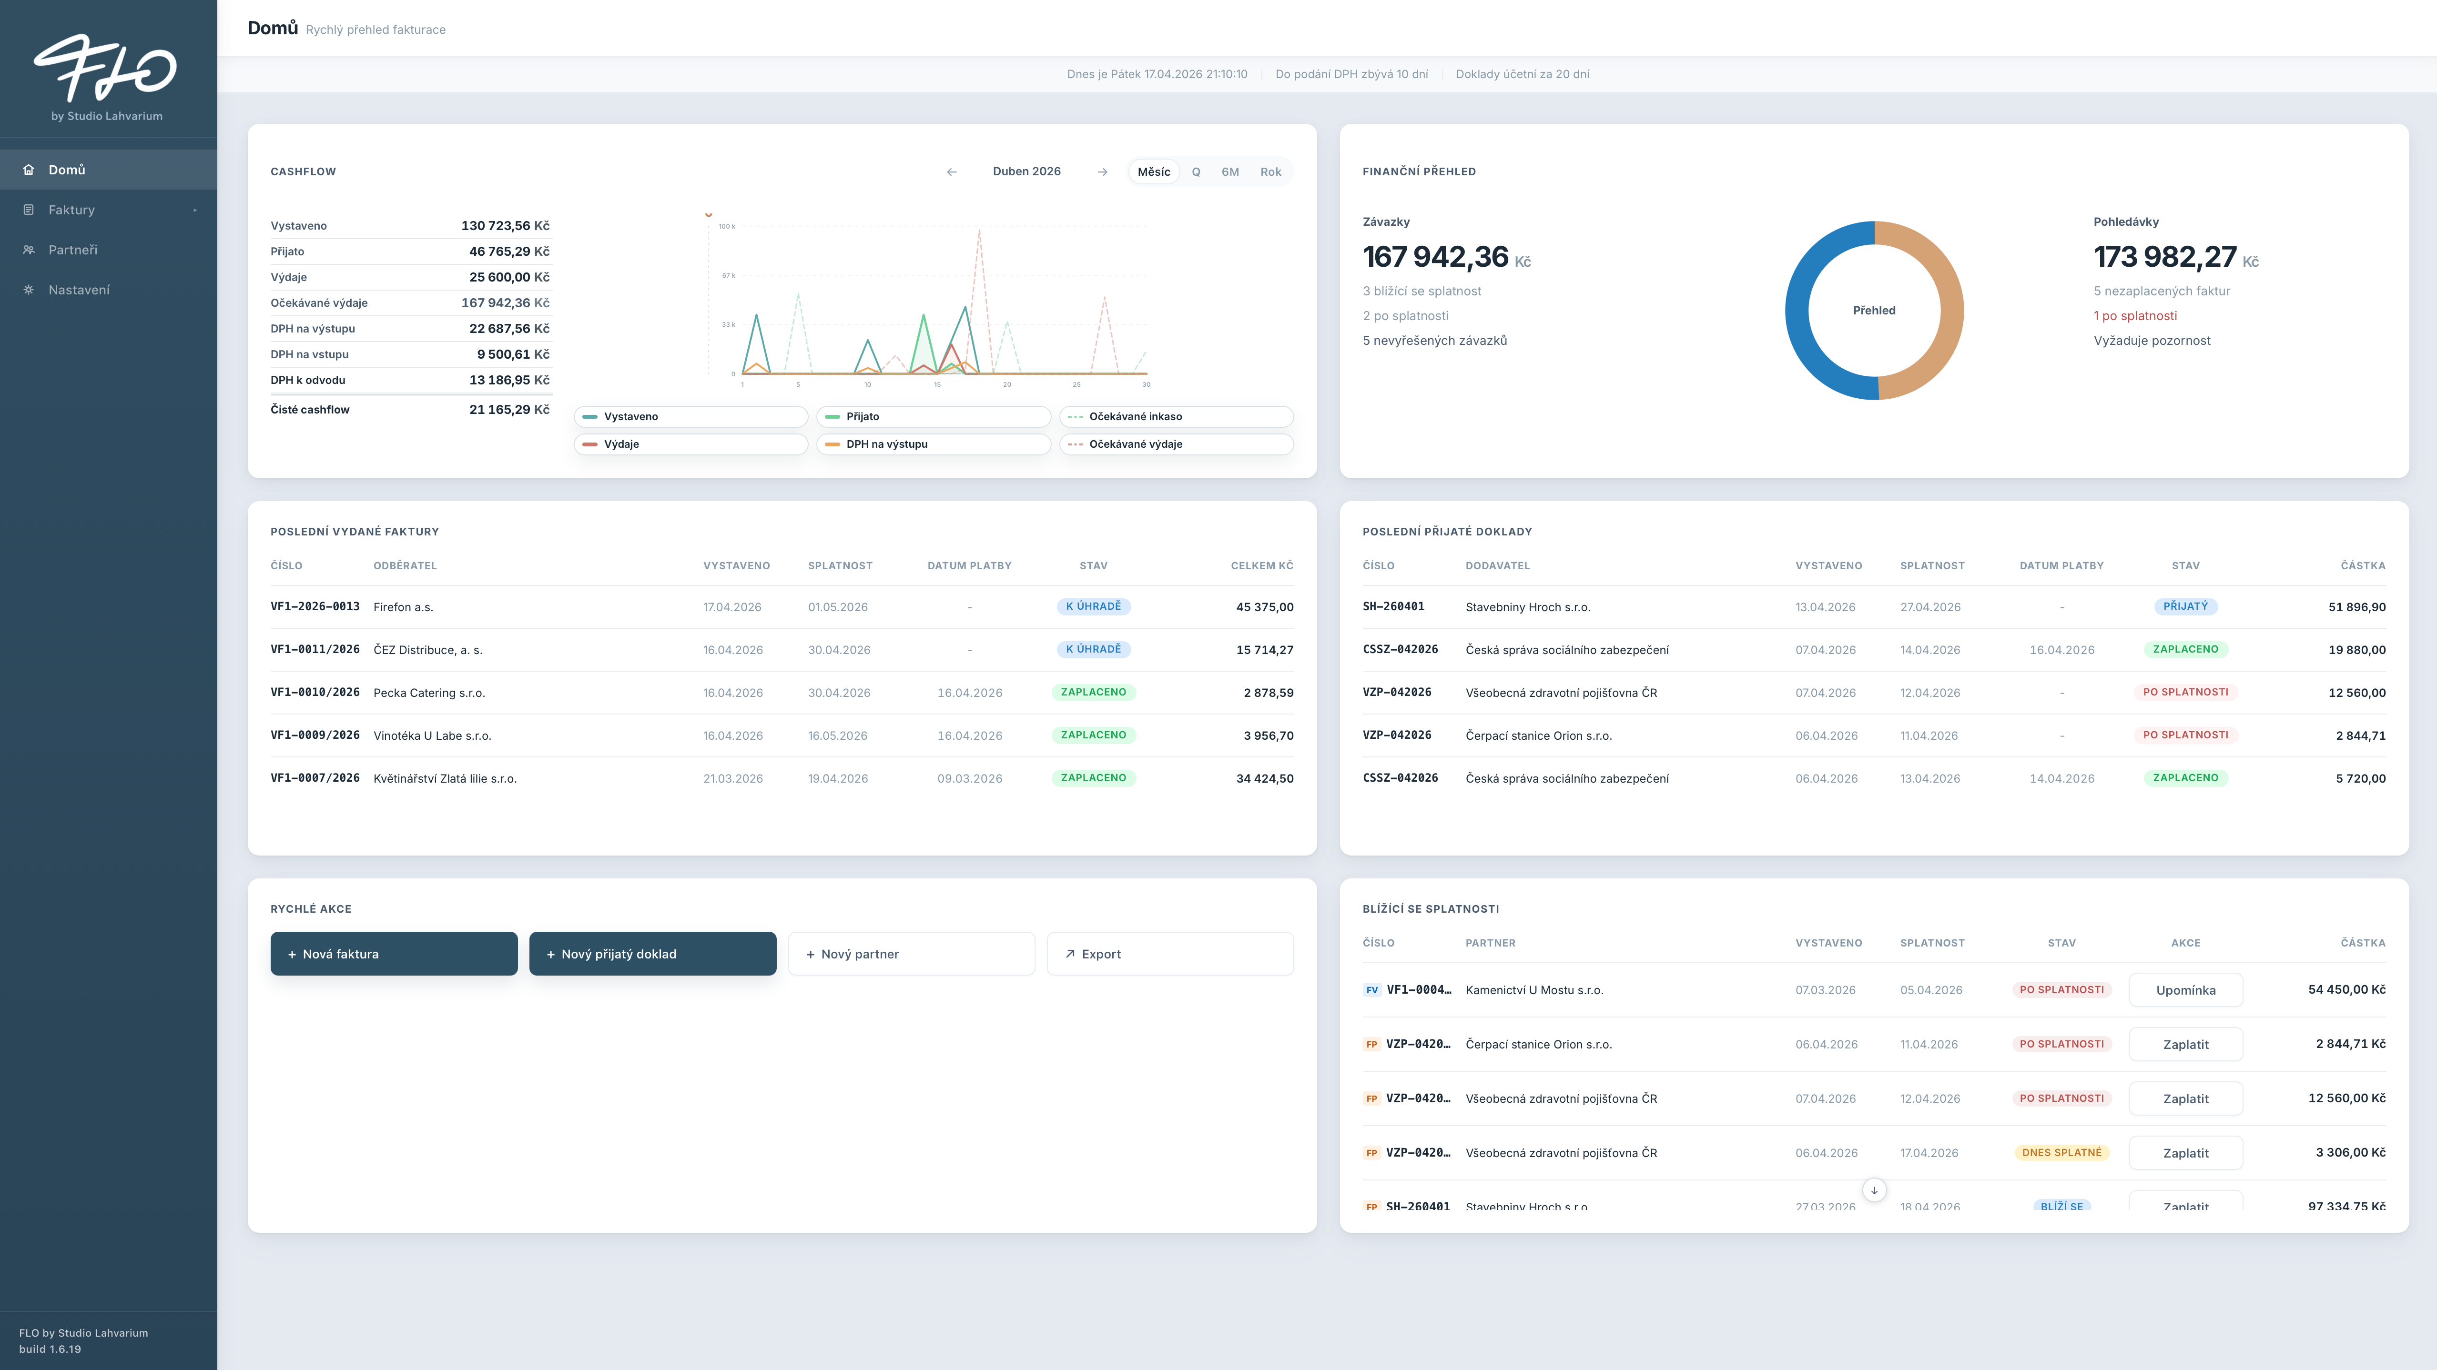Click the Export button
The image size is (2437, 1370).
pyautogui.click(x=1170, y=954)
